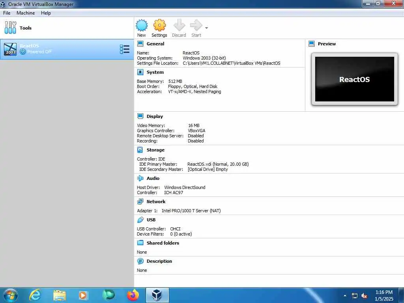Click the '16 MB' video memory value

194,125
